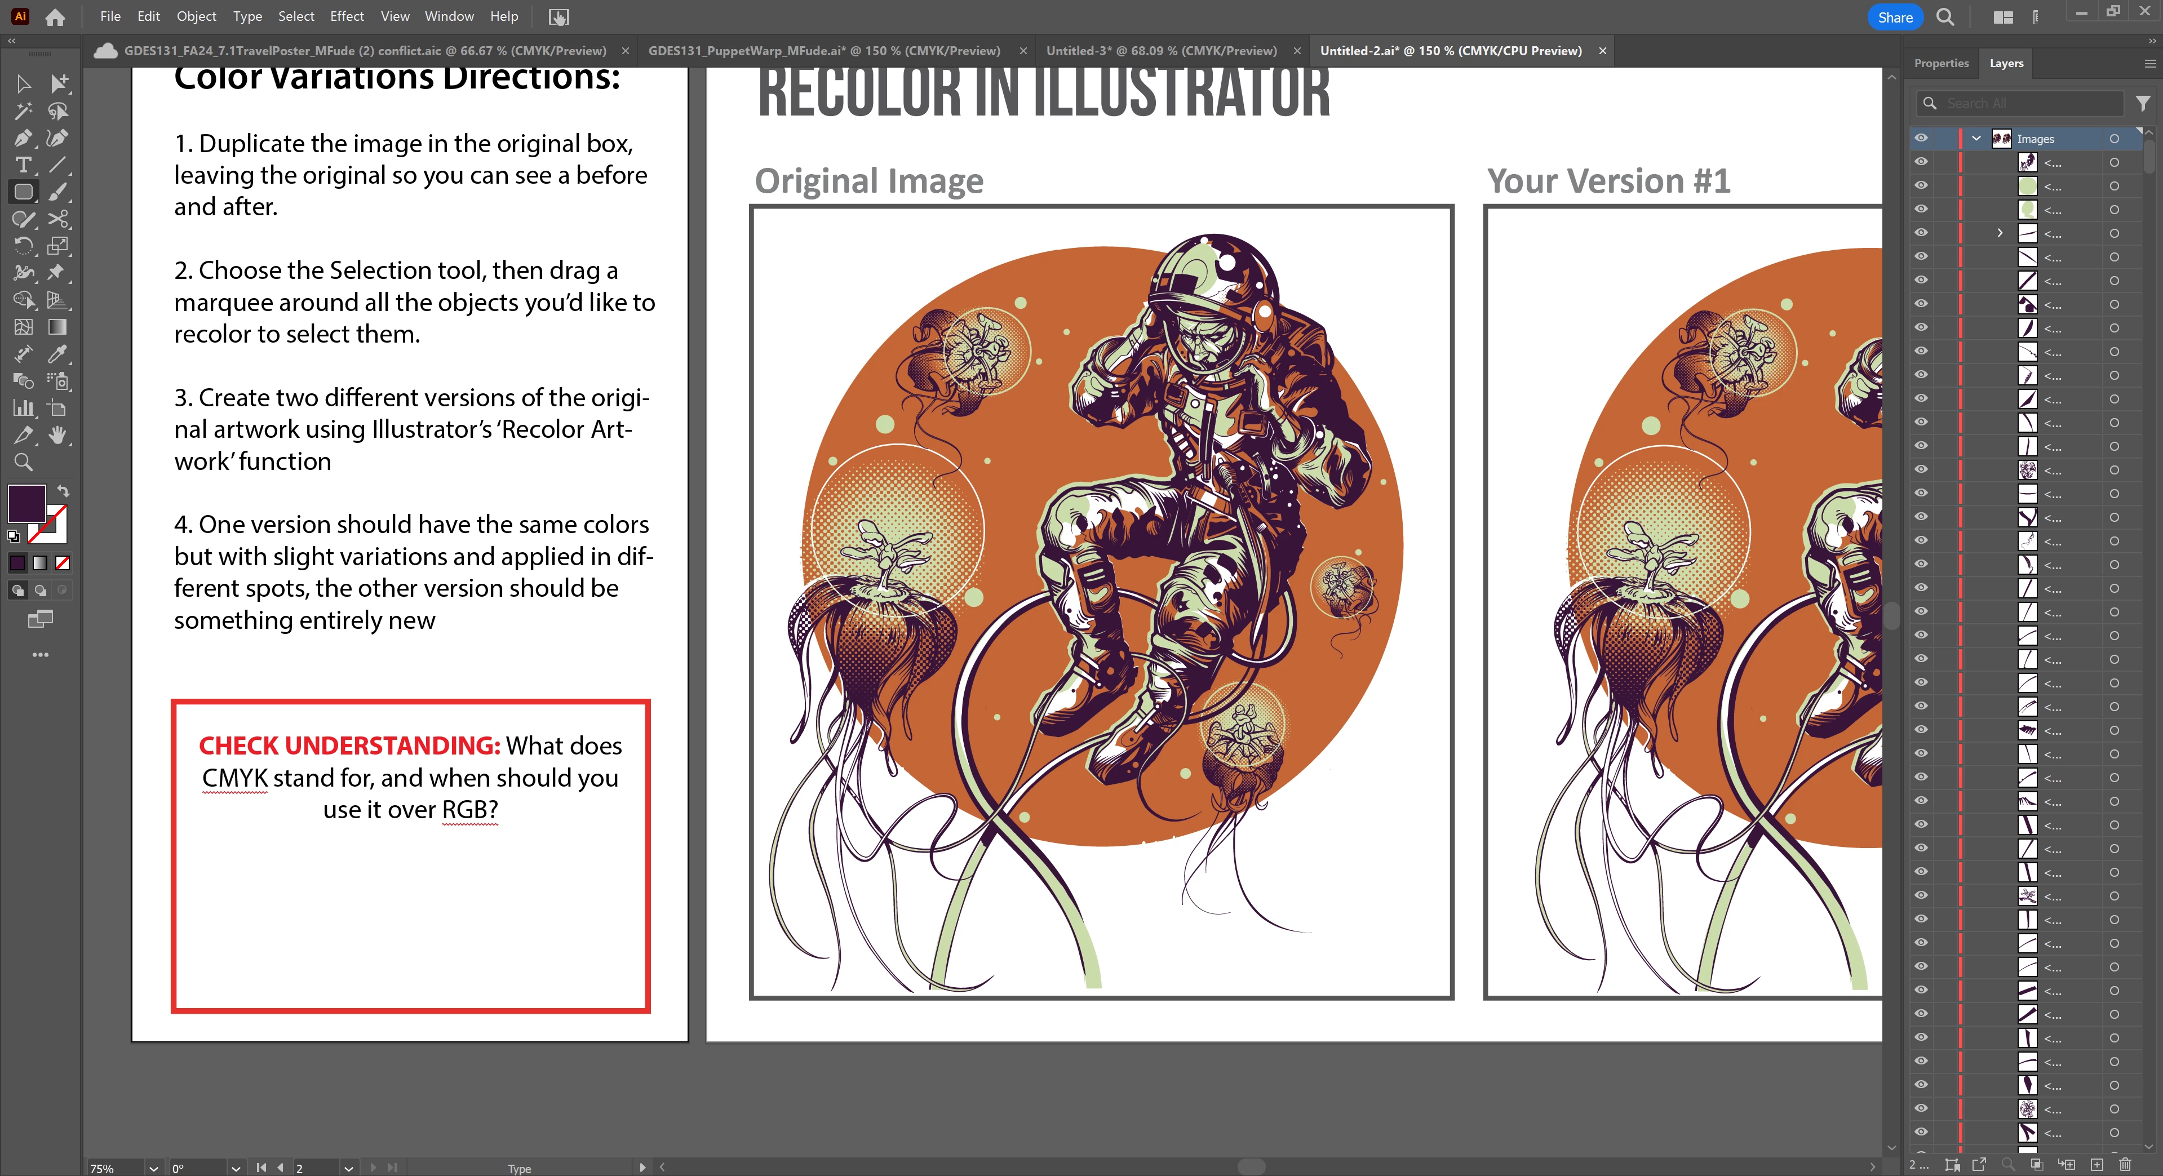Image resolution: width=2163 pixels, height=1176 pixels.
Task: Click the dark purple Fill color swatch
Action: [x=26, y=503]
